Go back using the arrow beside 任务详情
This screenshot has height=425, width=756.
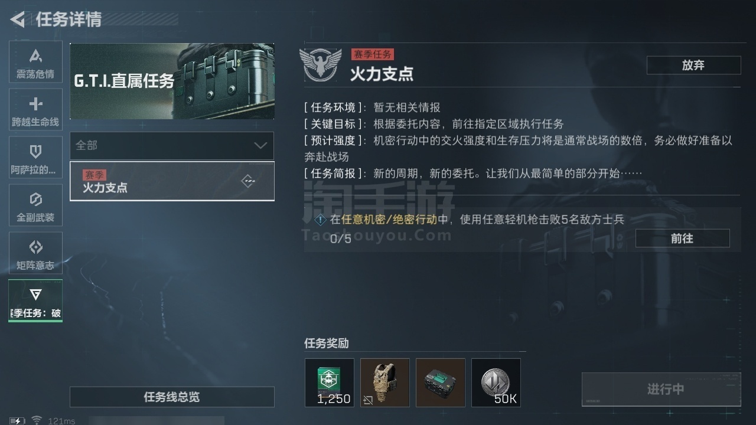tap(17, 19)
